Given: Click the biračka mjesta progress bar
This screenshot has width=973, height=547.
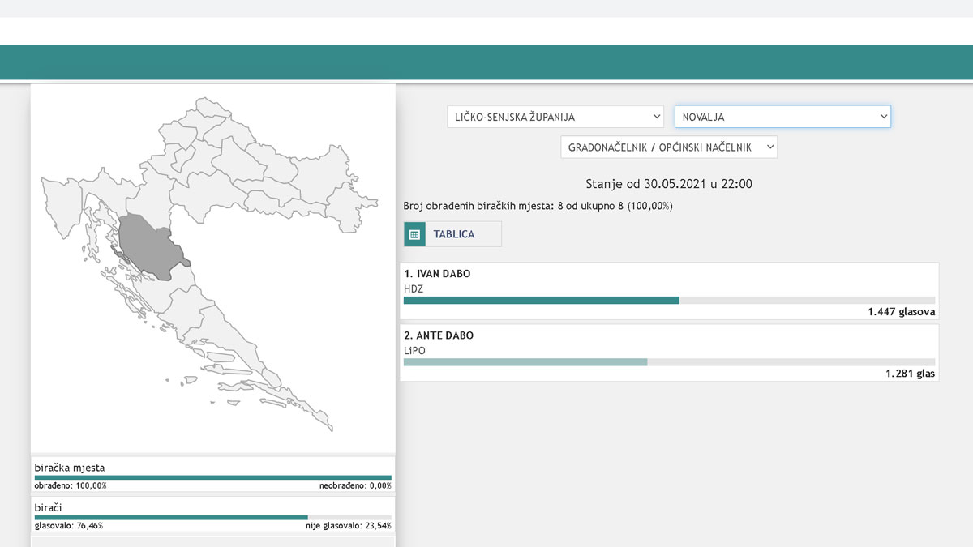Looking at the screenshot, I should (x=212, y=477).
